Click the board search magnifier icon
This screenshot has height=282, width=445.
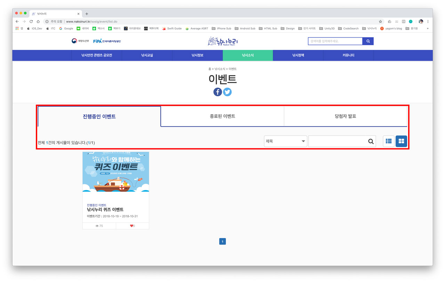(x=371, y=141)
